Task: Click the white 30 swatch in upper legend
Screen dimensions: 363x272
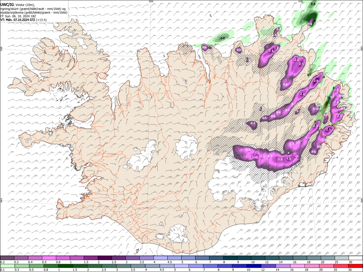Action: pos(355,258)
